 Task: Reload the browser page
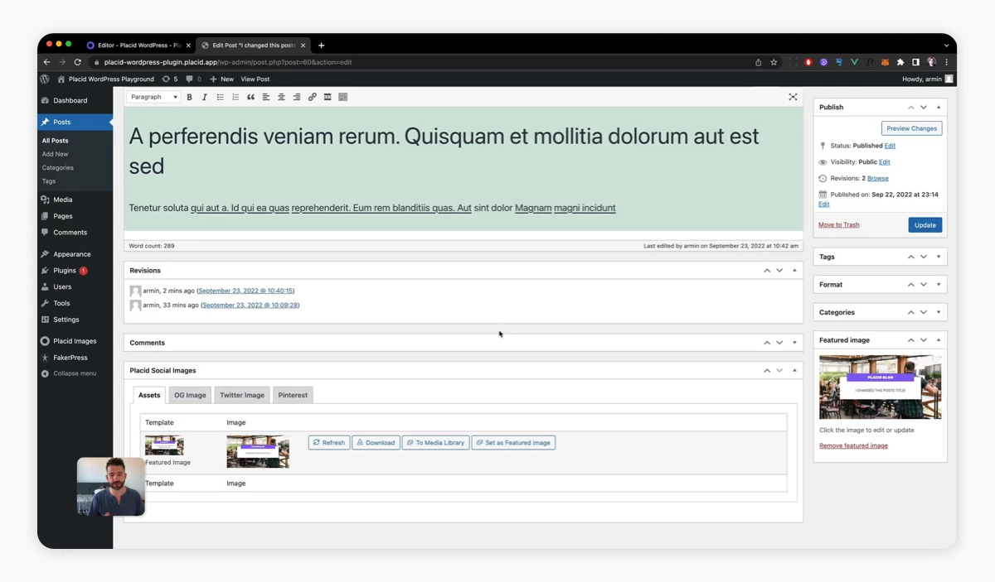(x=78, y=62)
